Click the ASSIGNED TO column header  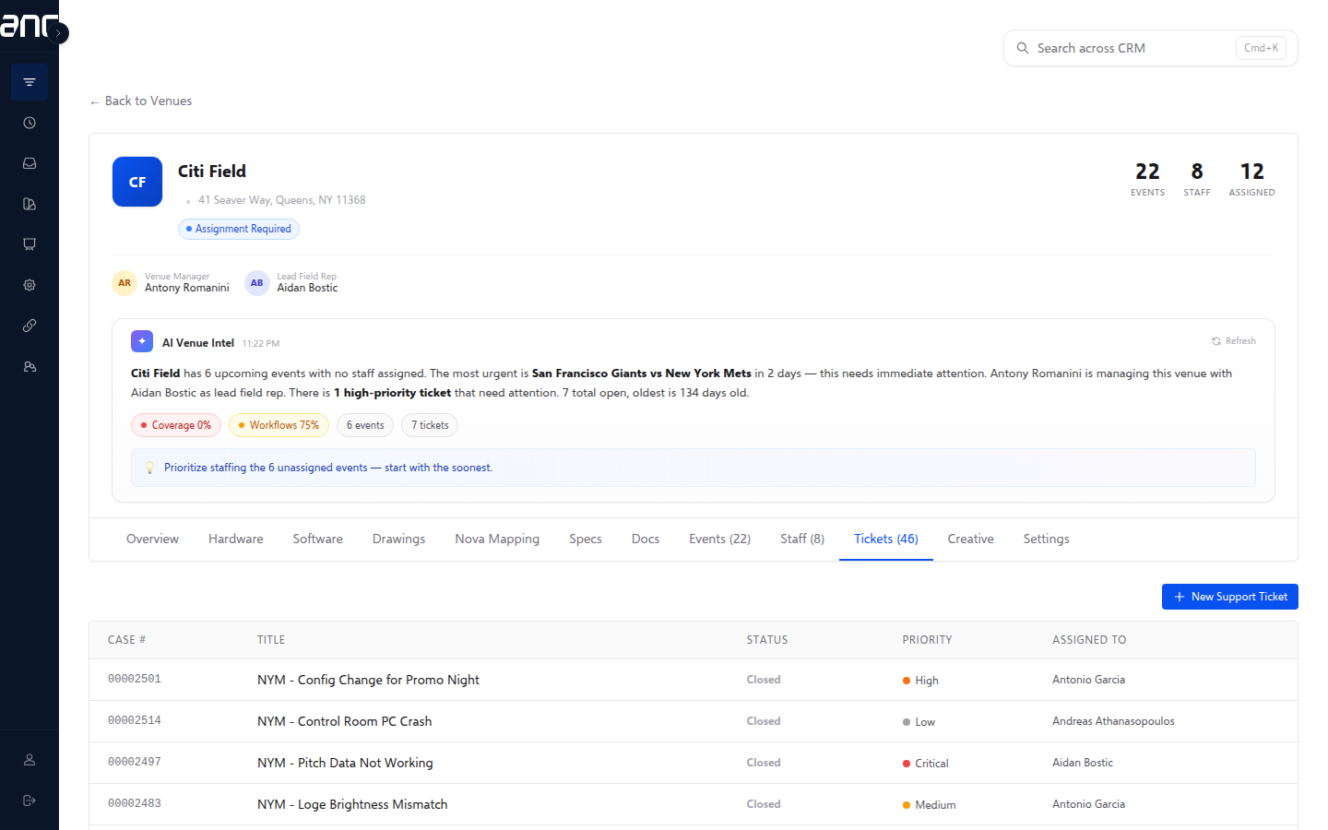click(1089, 640)
